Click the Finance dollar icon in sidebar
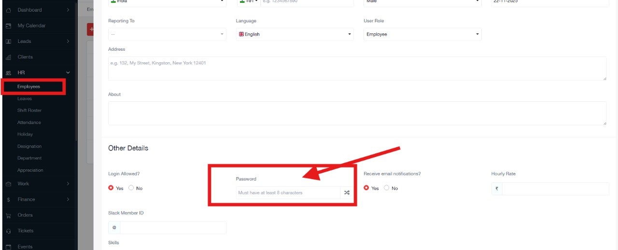The height and width of the screenshot is (250, 618). pos(8,199)
